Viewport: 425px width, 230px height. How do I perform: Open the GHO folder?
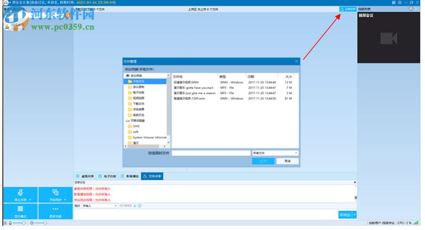(134, 126)
